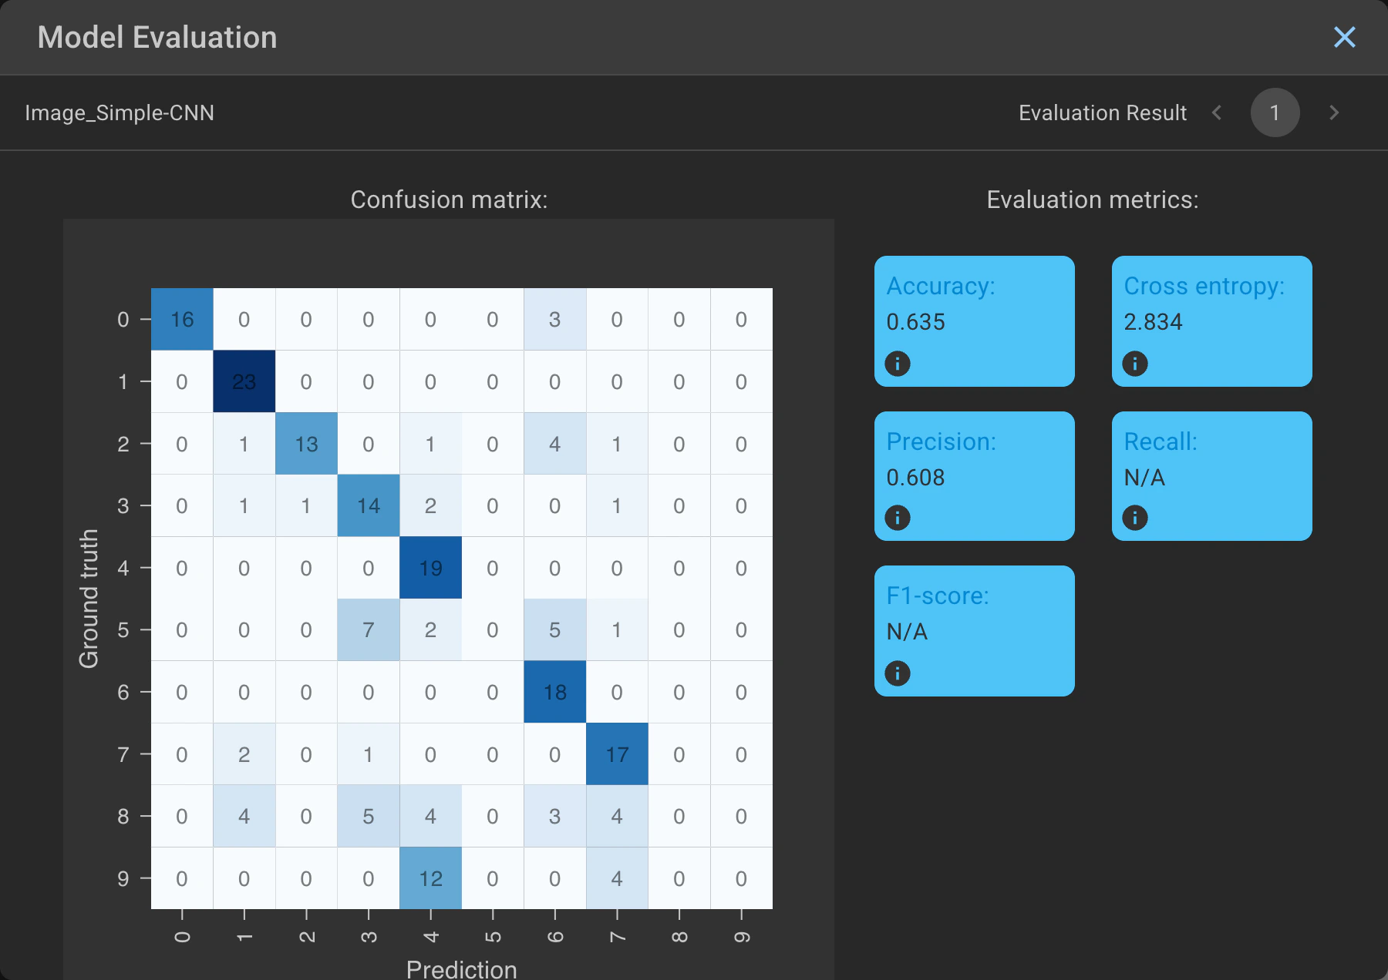Open info icon under Recall
This screenshot has width=1388, height=980.
tap(1134, 517)
